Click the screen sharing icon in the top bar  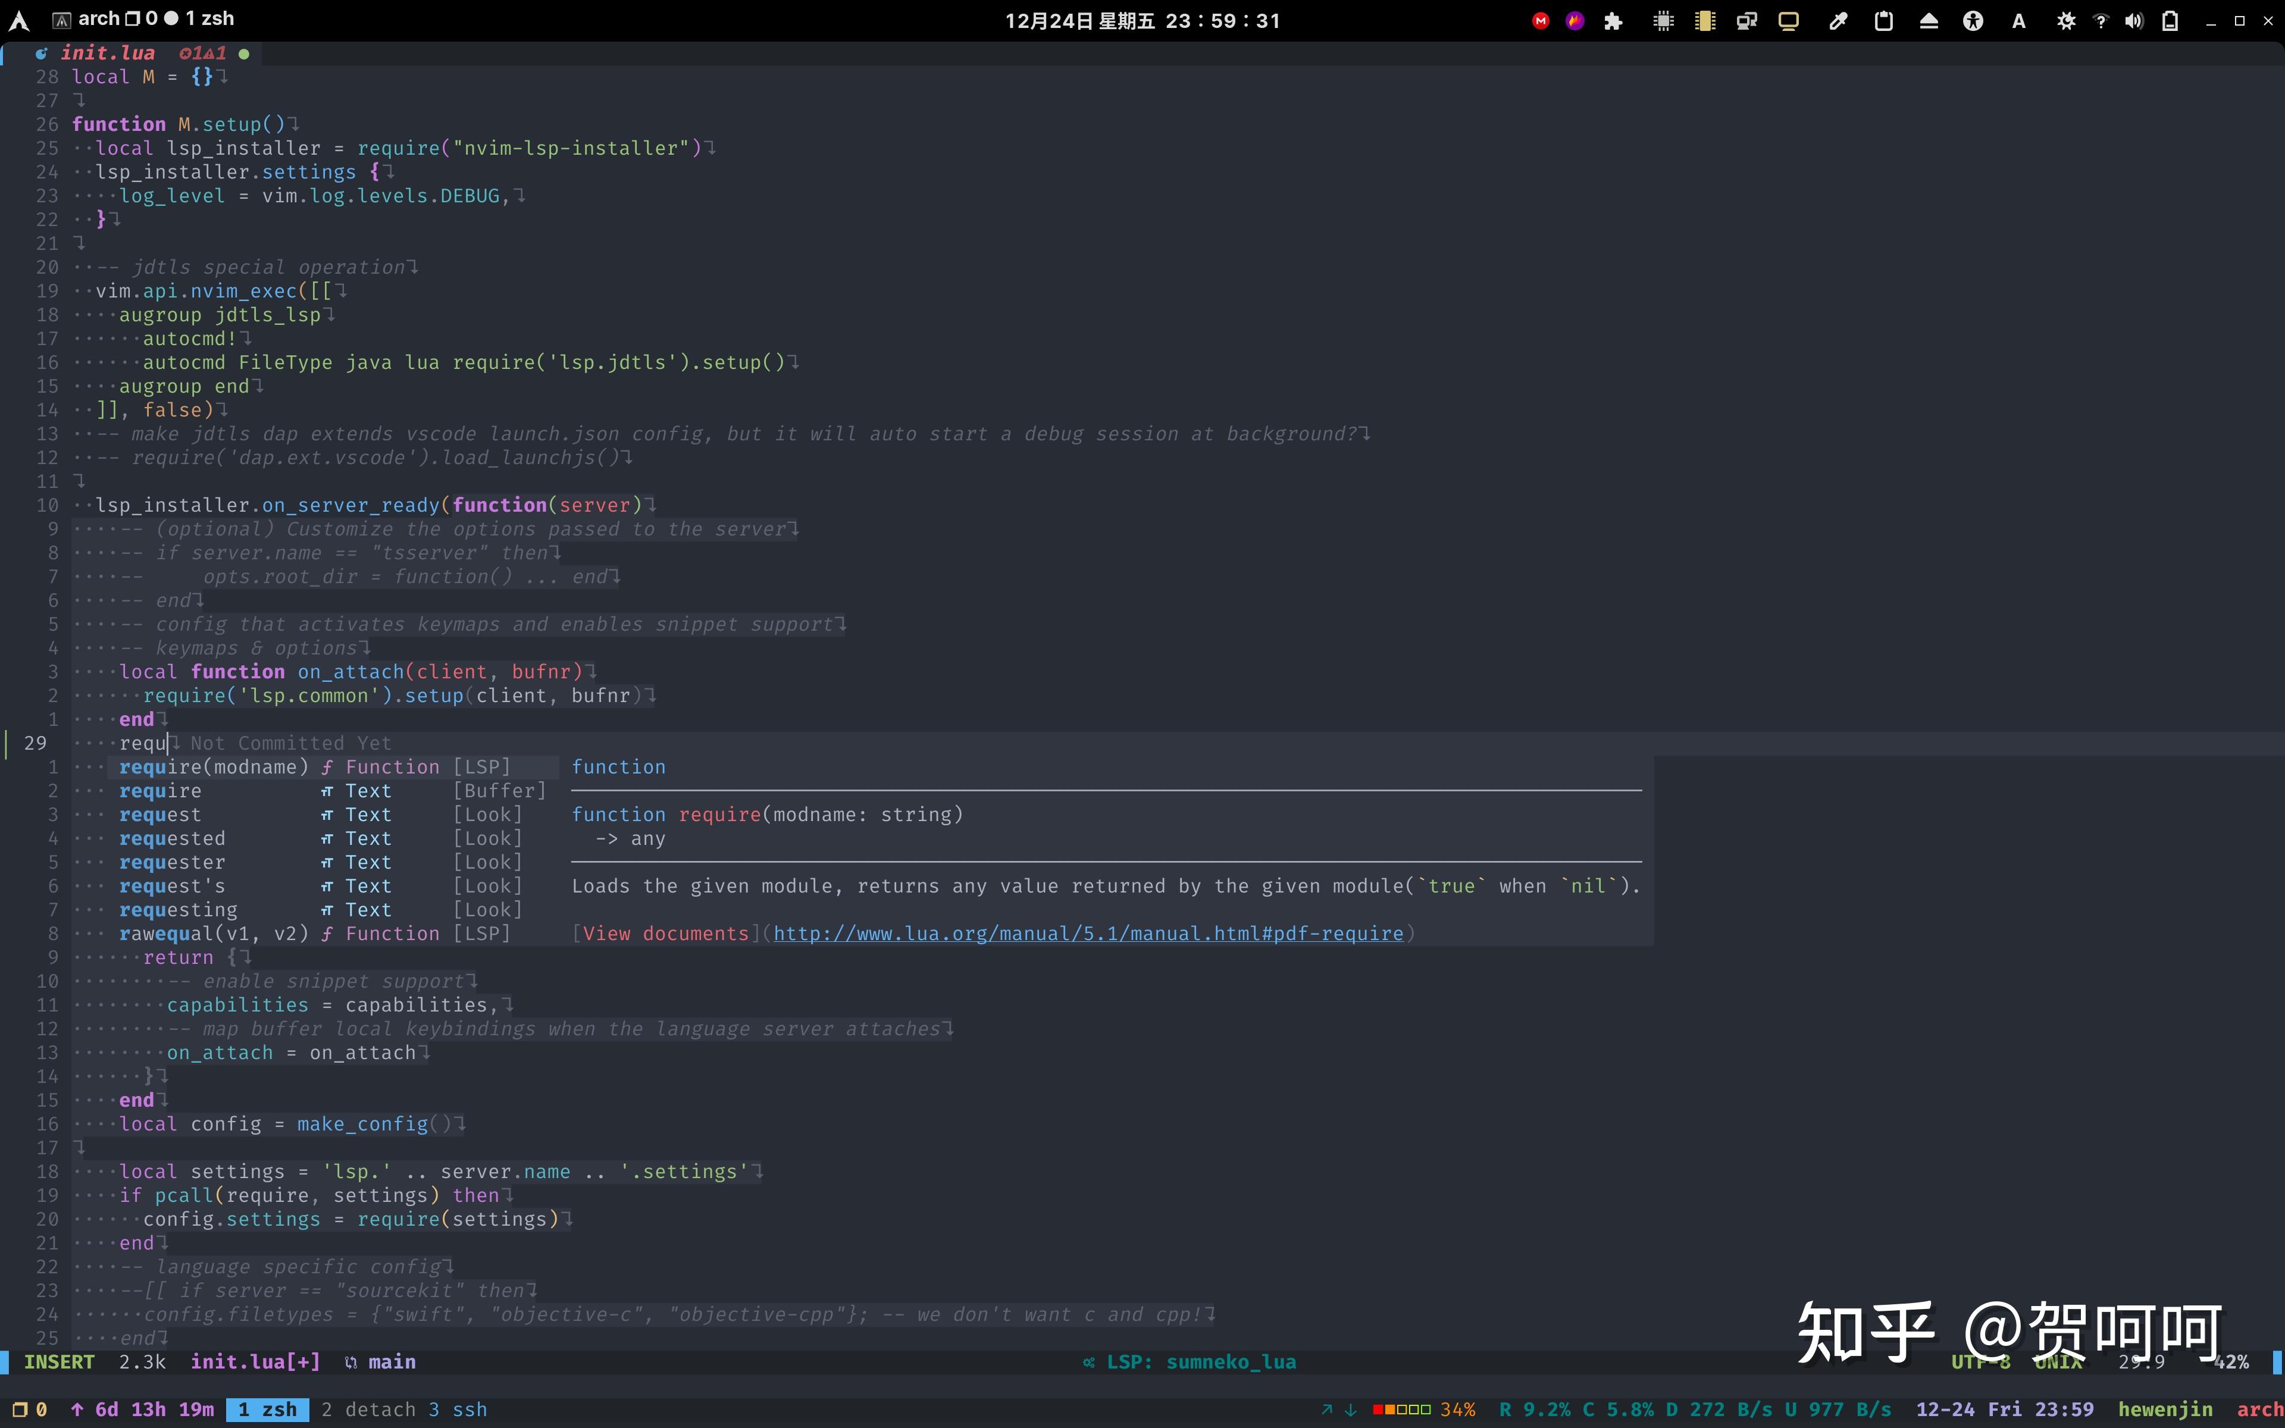pyautogui.click(x=1746, y=20)
